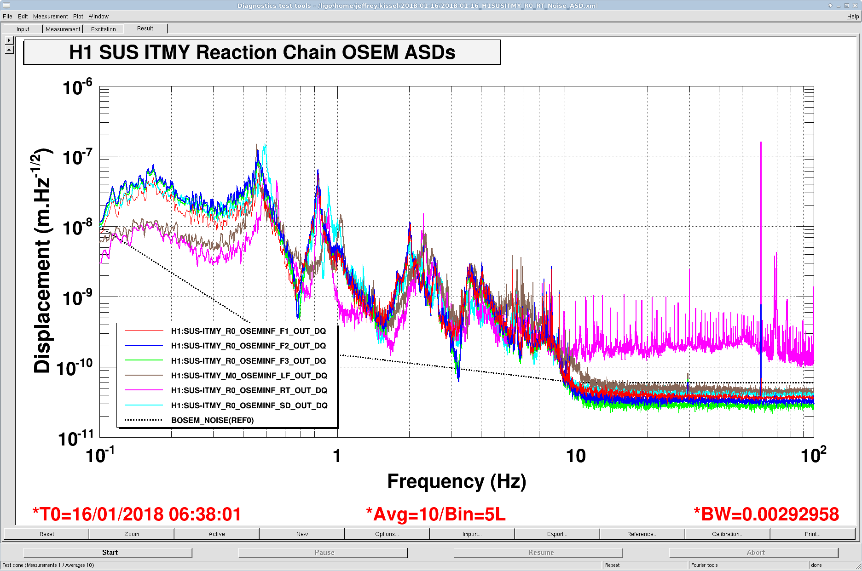Click the Zoom button below the plot
The height and width of the screenshot is (571, 862).
click(x=132, y=534)
